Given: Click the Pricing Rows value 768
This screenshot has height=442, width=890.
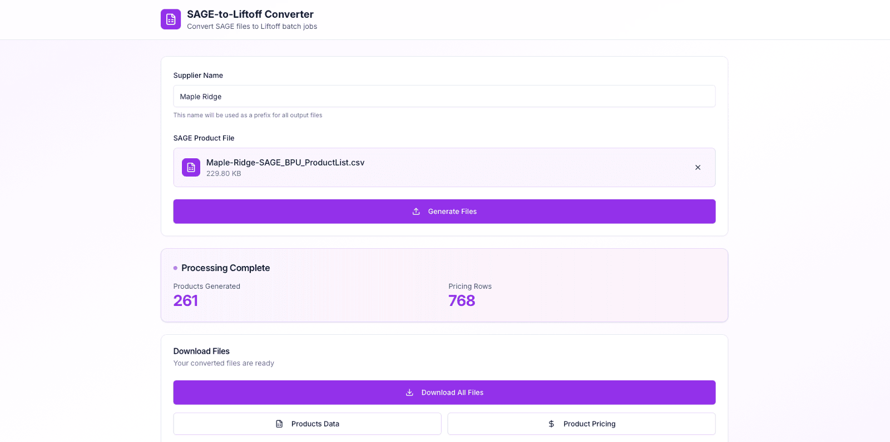Looking at the screenshot, I should pyautogui.click(x=461, y=300).
